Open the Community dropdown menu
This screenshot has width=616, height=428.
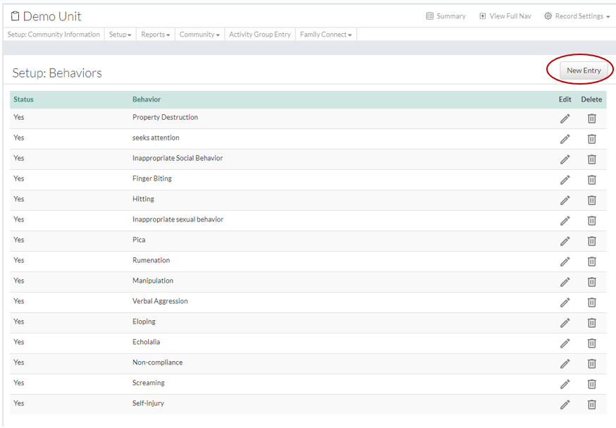tap(199, 35)
